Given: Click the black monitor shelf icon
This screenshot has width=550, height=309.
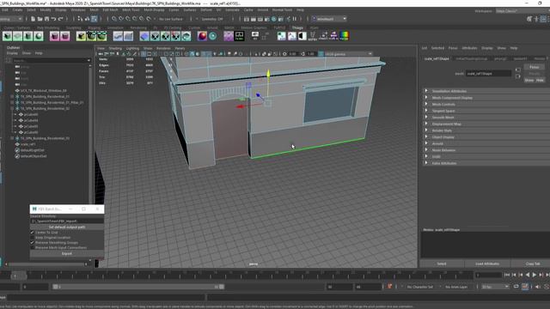Looking at the screenshot, I should [239, 36].
